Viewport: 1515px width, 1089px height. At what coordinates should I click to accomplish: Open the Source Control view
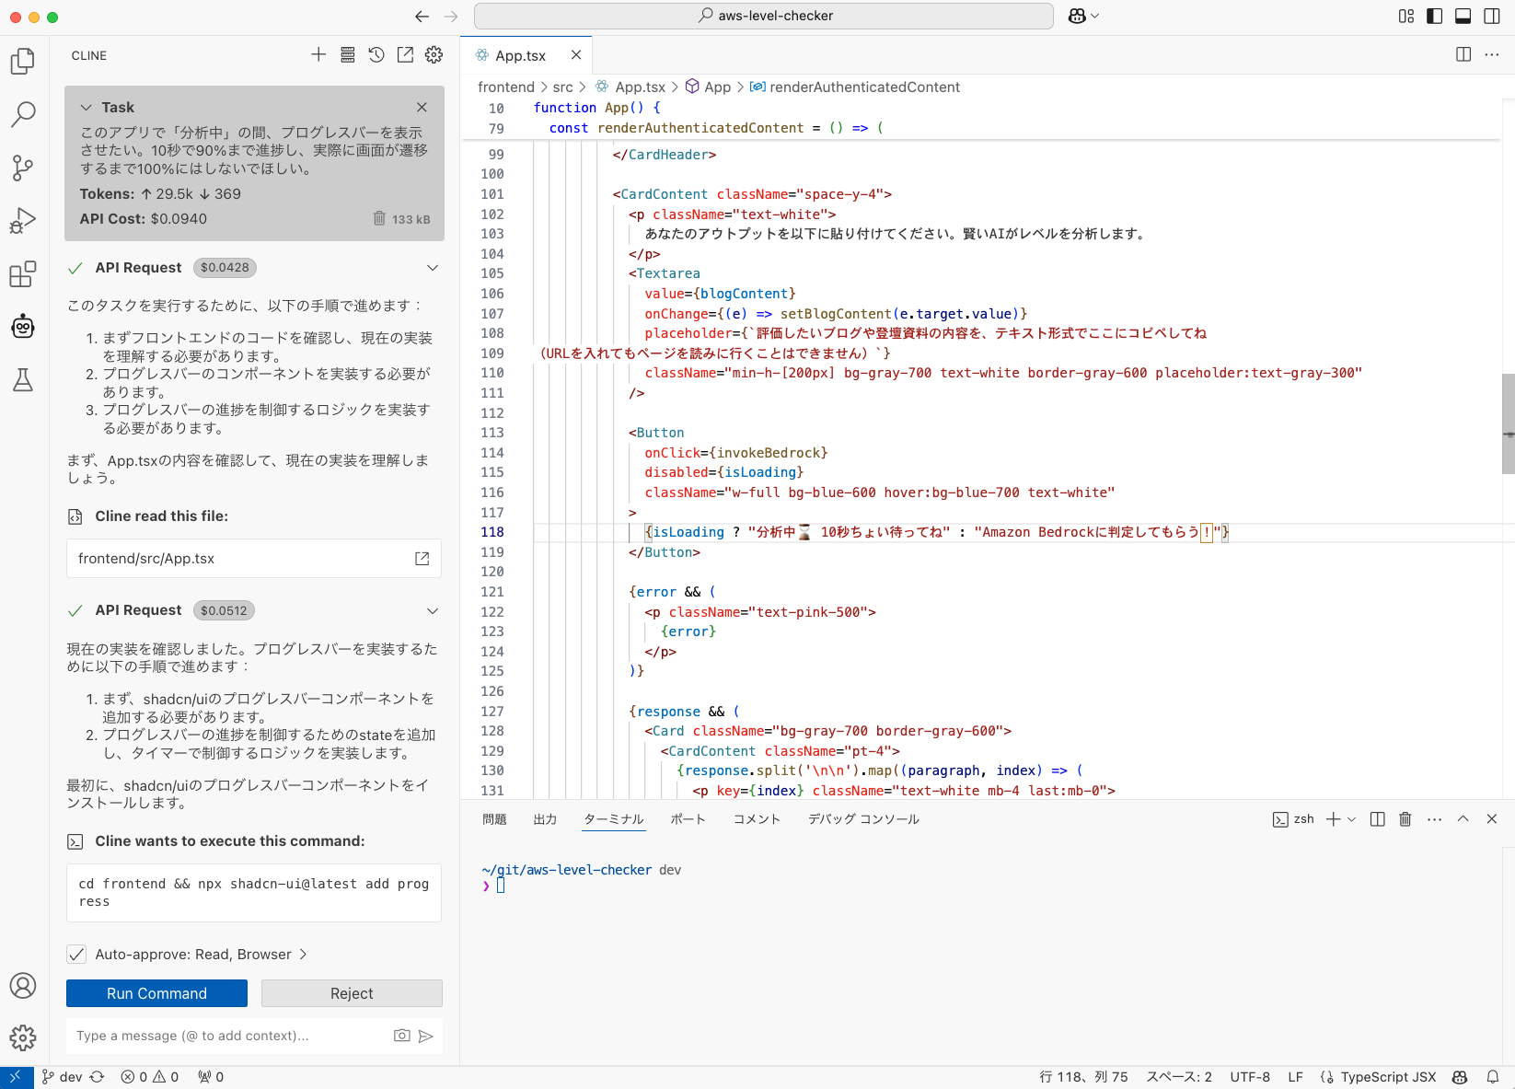[22, 168]
